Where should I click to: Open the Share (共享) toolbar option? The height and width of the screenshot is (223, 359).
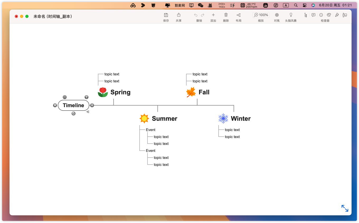pyautogui.click(x=179, y=15)
